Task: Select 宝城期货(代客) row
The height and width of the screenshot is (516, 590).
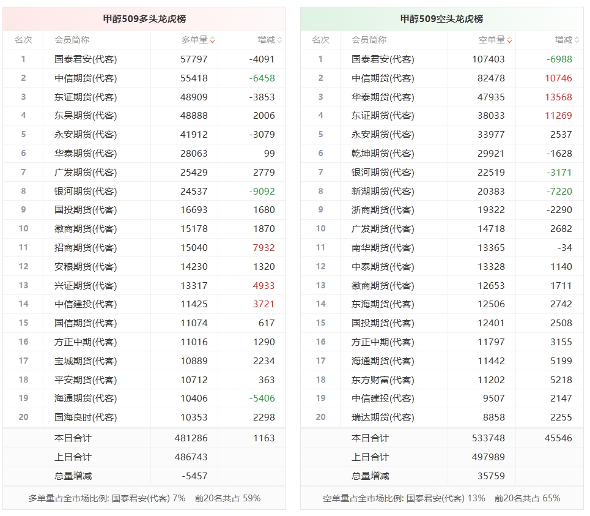Action: 144,361
